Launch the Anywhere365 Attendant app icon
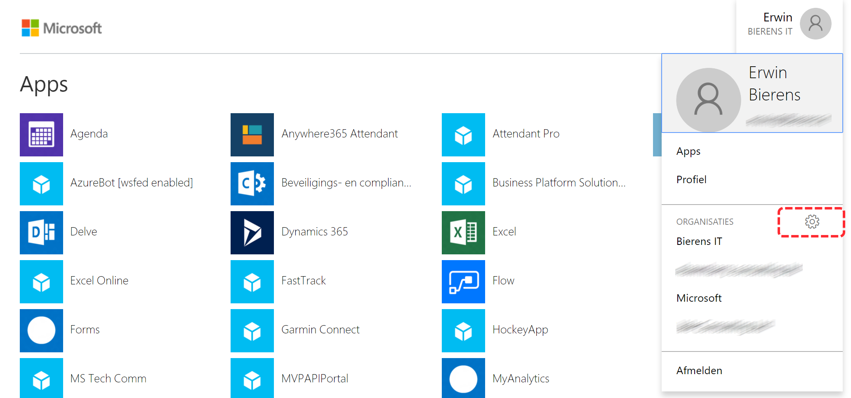 (252, 135)
